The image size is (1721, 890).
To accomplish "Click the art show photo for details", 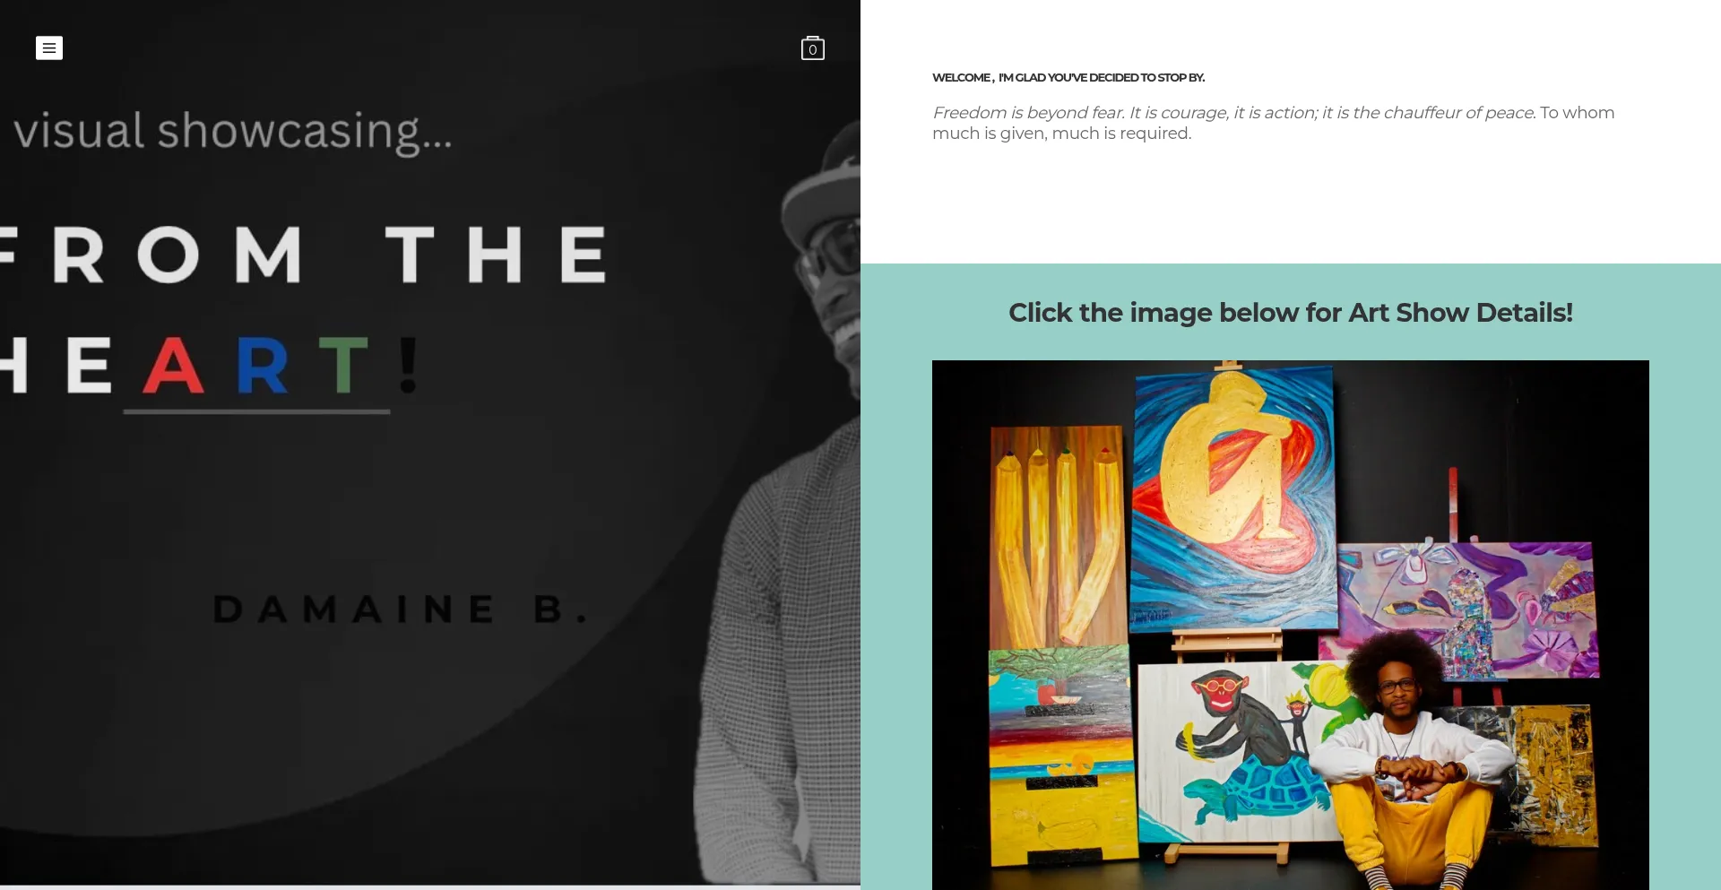I will pos(1290,625).
